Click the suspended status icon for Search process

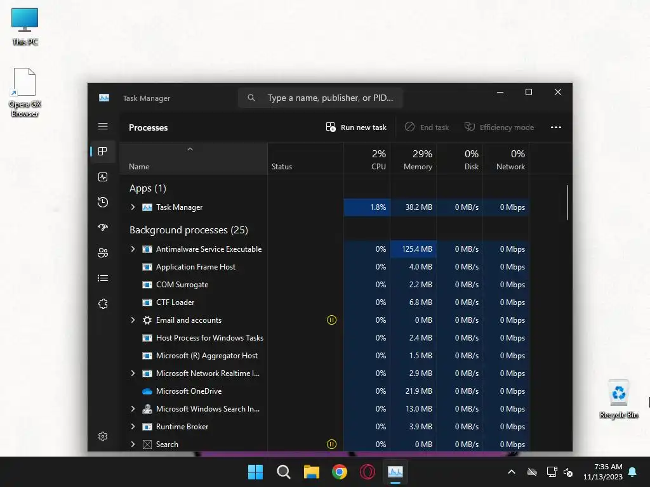pos(331,445)
